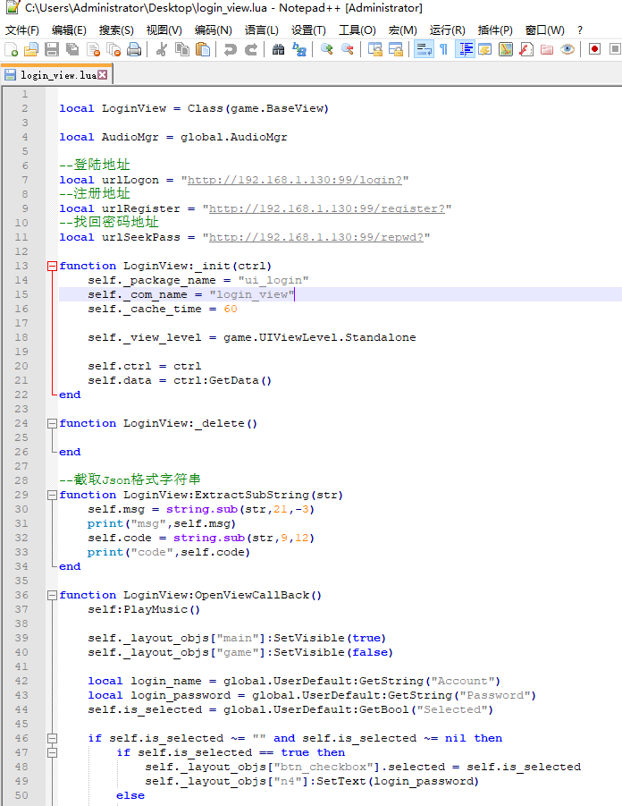This screenshot has height=806, width=622.
Task: Collapse the OpenViewCallBack function fold marker
Action: [51, 595]
